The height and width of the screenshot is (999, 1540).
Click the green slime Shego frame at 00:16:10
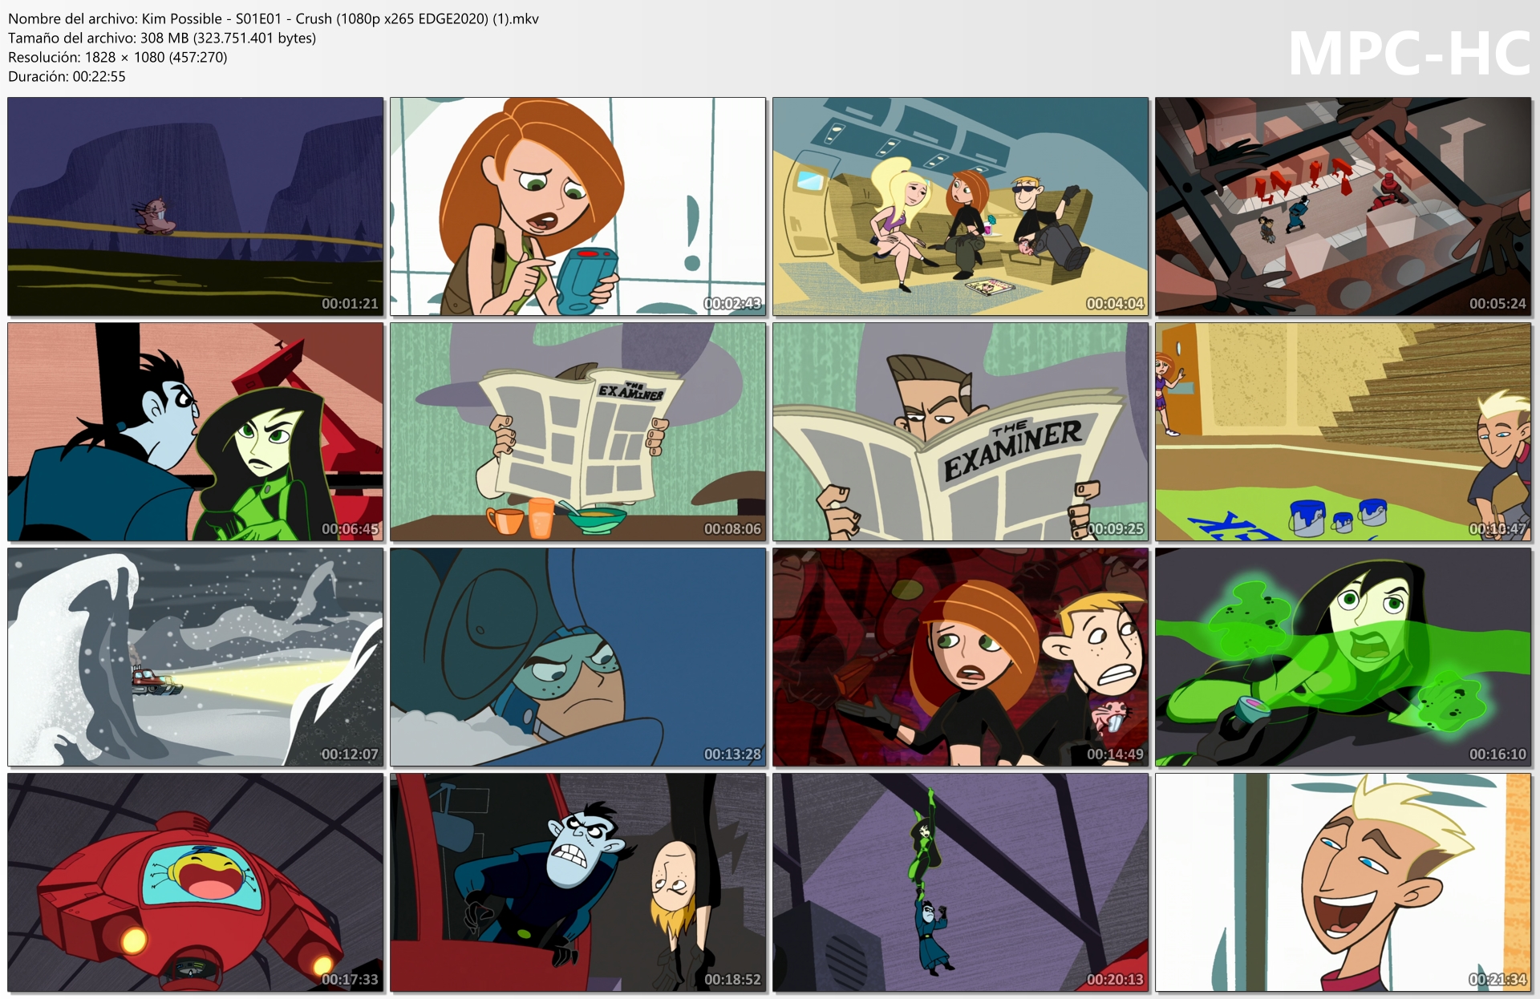click(1343, 657)
